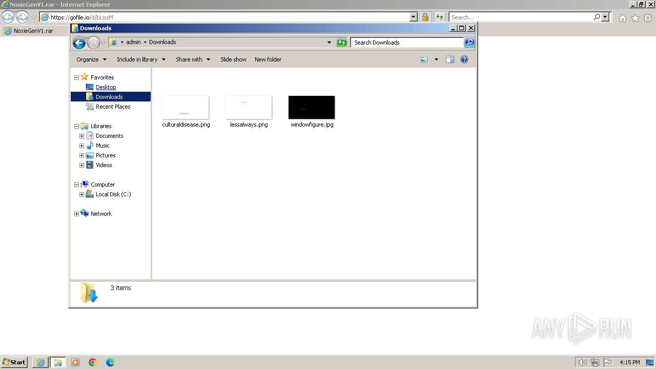Click the Explorer forward navigation arrow

click(93, 43)
